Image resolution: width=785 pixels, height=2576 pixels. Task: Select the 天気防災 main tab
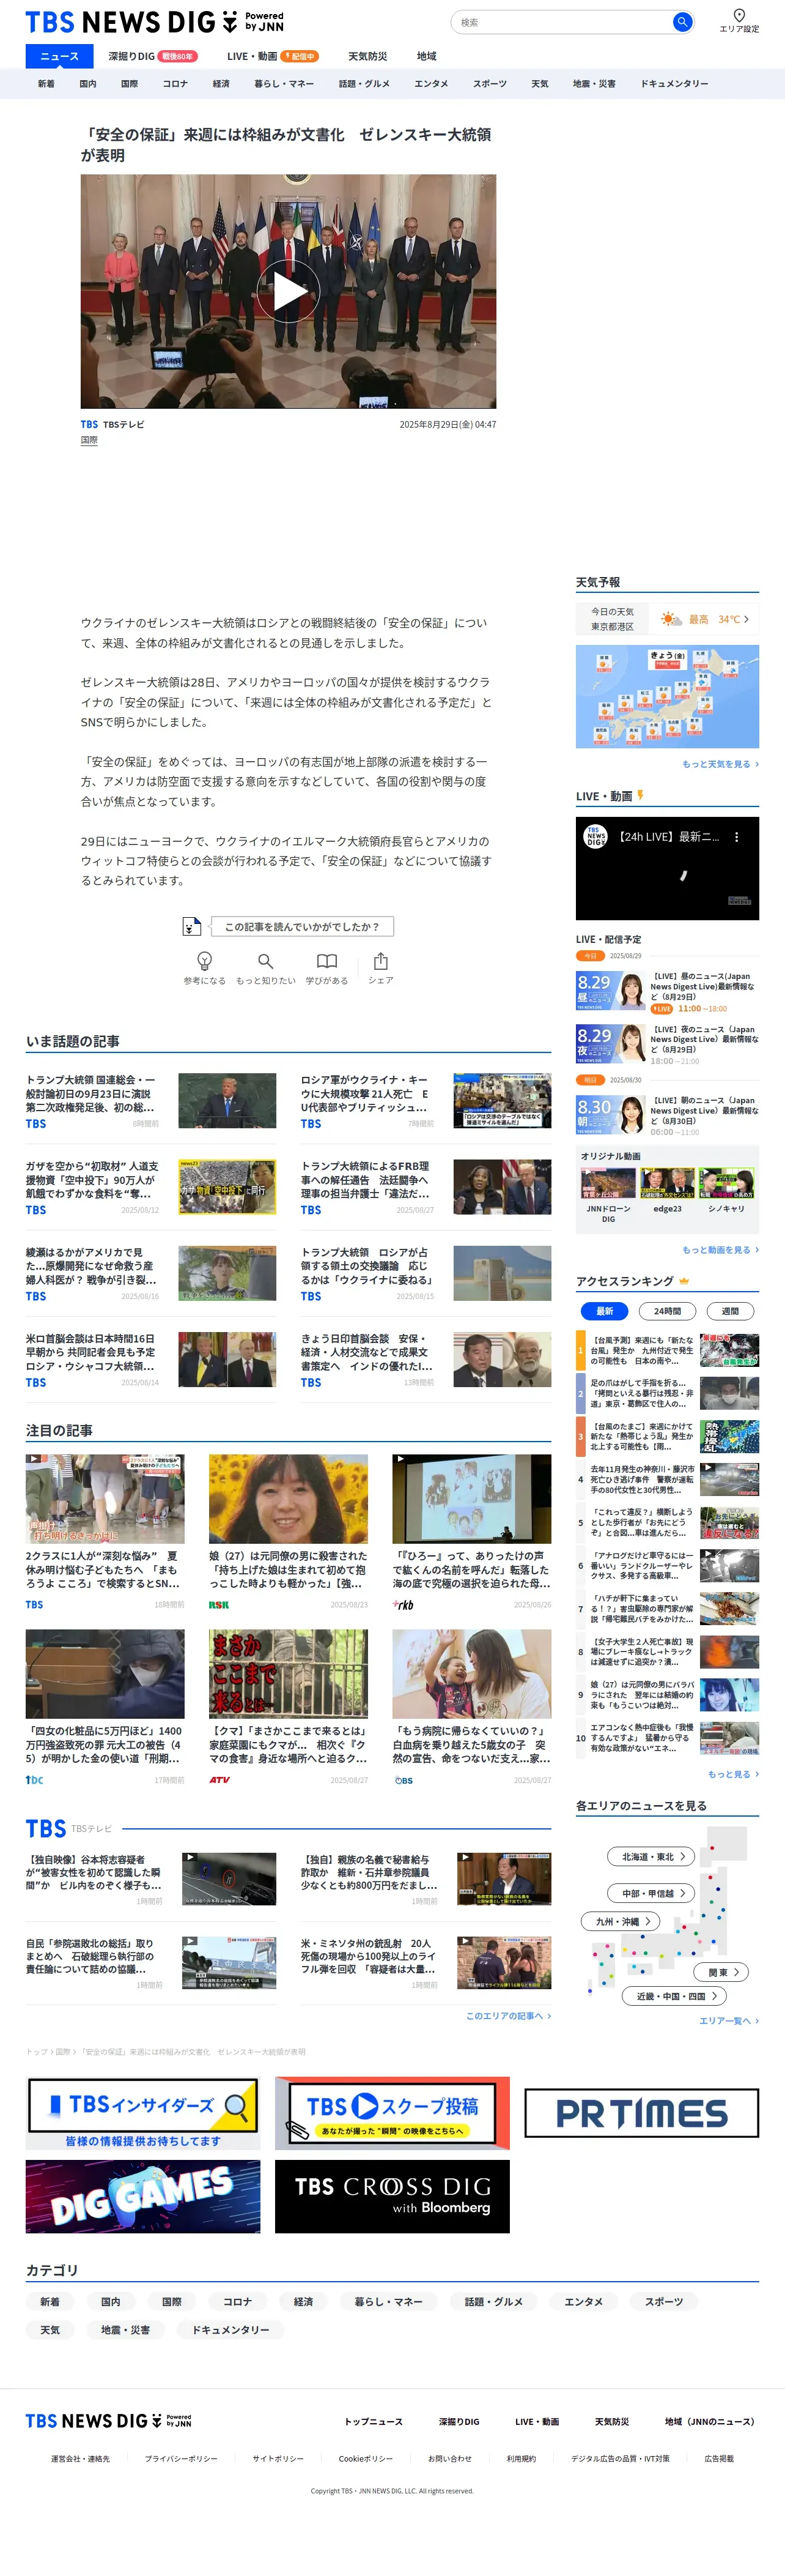pyautogui.click(x=367, y=56)
